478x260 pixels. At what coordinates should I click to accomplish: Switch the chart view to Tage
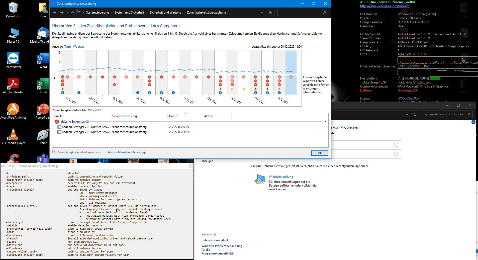67,47
